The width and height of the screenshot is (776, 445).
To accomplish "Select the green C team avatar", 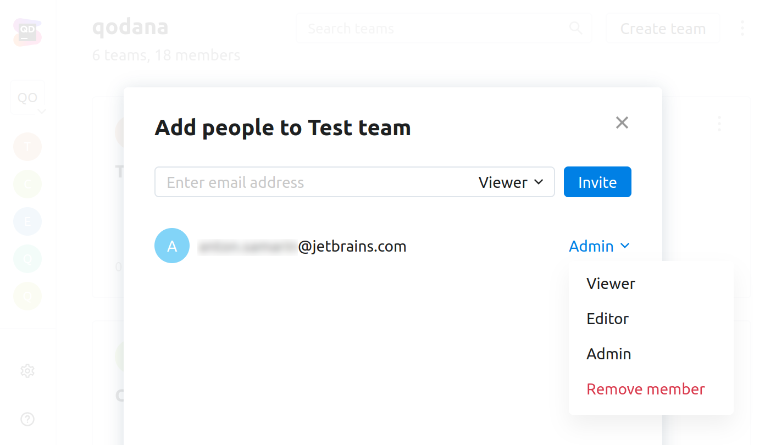I will [27, 184].
